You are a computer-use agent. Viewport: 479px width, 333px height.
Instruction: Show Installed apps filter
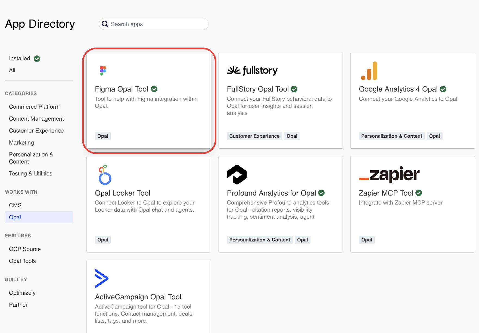coord(20,58)
